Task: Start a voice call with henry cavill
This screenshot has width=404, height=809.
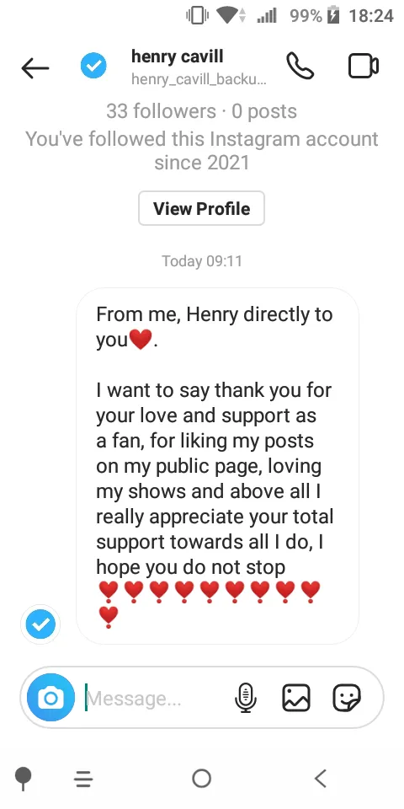Action: [300, 66]
